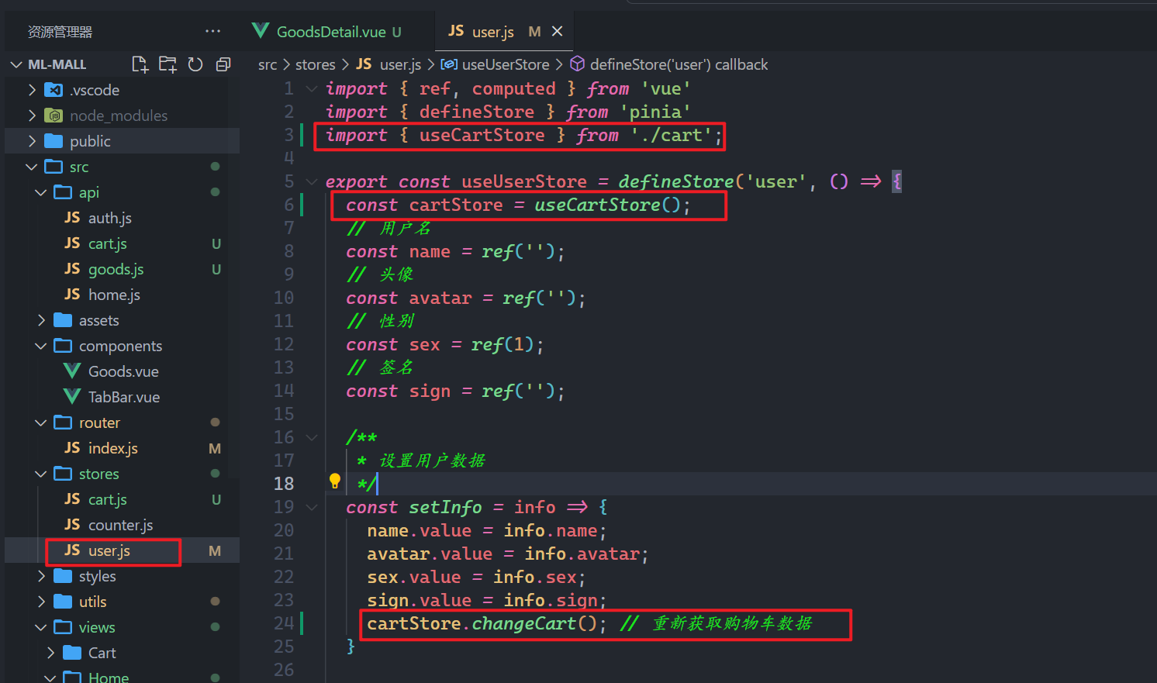Screen dimensions: 1157x683
Task: Fold the comment block at line 16
Action: [312, 437]
